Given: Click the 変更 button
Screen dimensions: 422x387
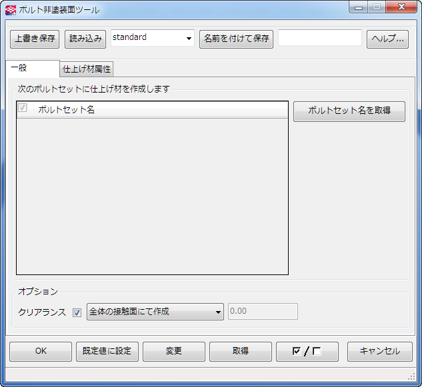Looking at the screenshot, I should pos(174,352).
